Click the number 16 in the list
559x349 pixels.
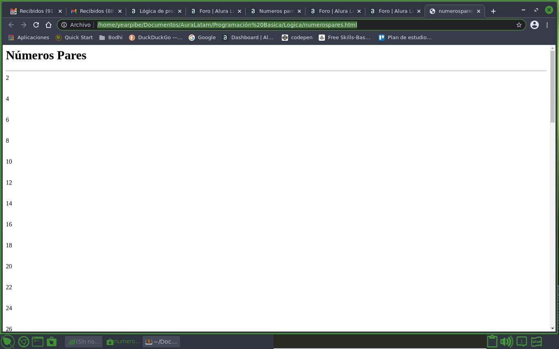(x=9, y=225)
